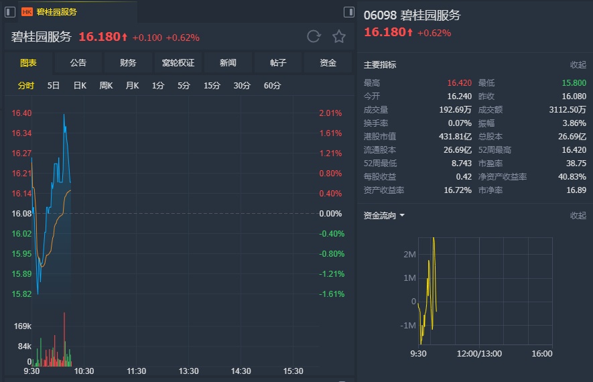Select the 分时 chart period
Screen dimensions: 593x382
point(25,86)
